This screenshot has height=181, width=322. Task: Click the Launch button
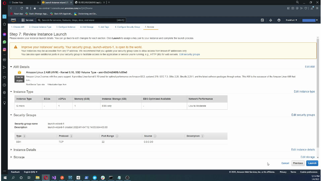click(x=312, y=163)
